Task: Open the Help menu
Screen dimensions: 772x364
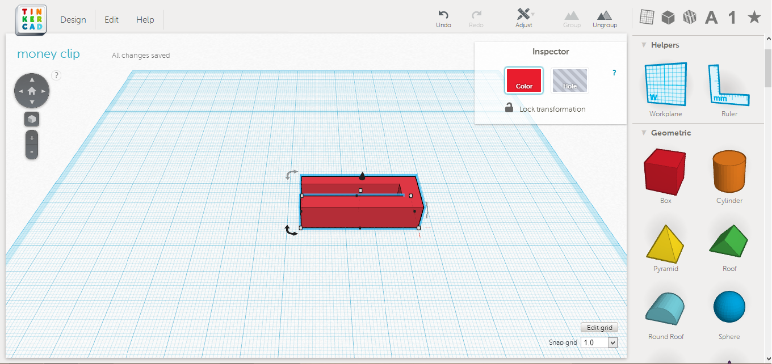Action: (145, 20)
